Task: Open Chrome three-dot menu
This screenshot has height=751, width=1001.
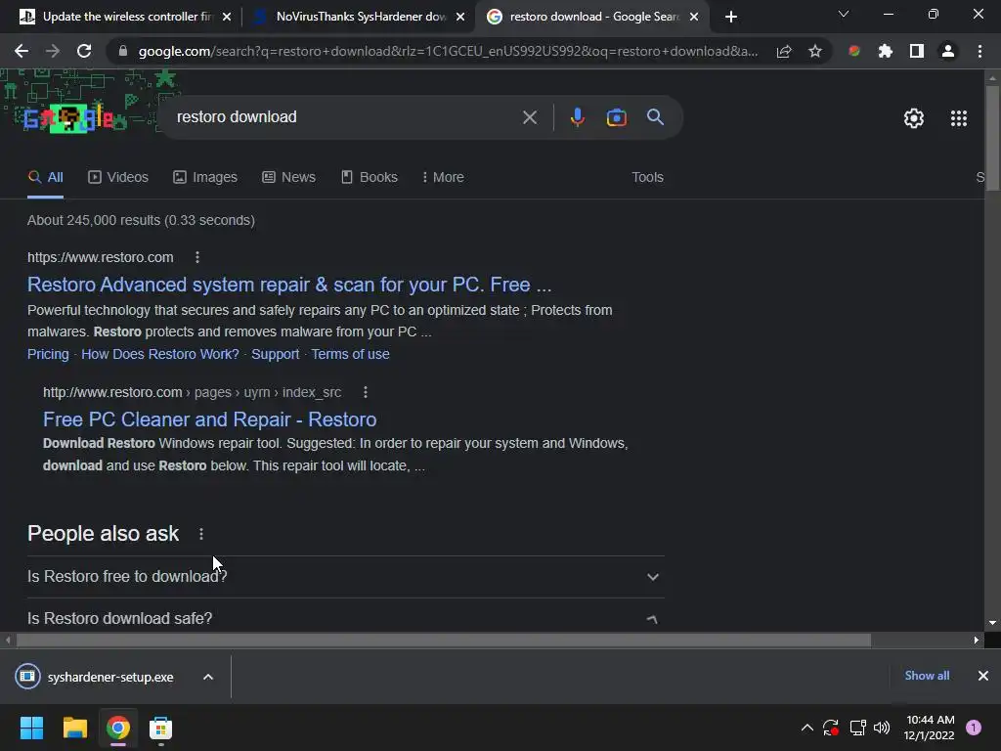Action: pos(979,51)
